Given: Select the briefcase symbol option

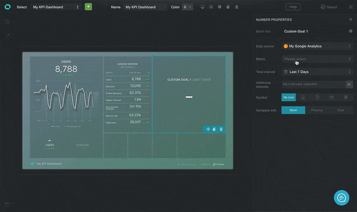Looking at the screenshot, I should point(331,97).
